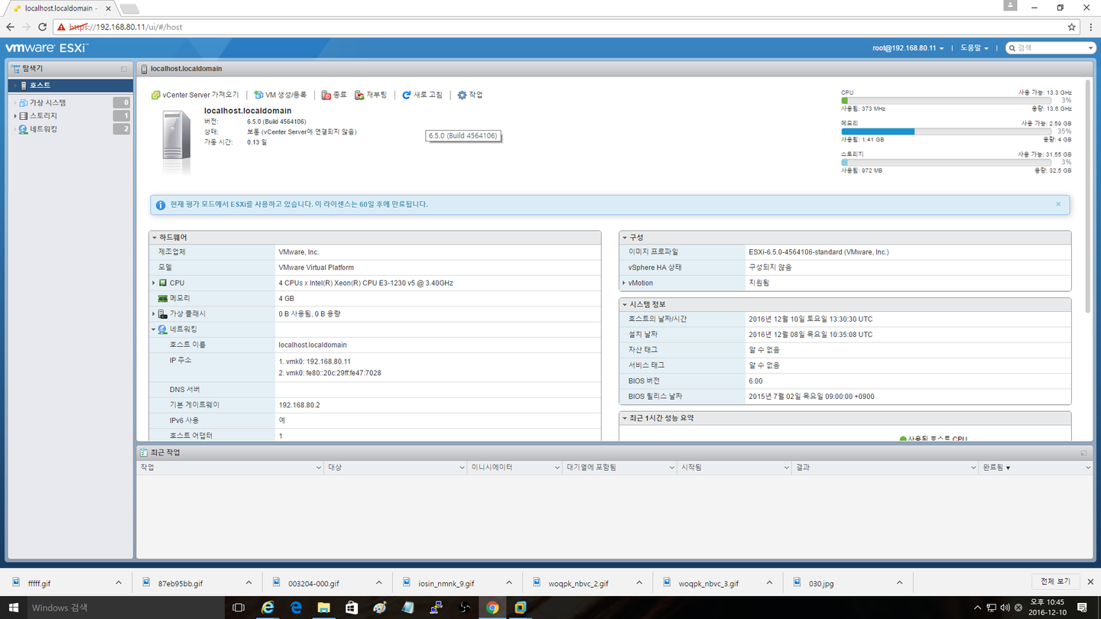
Task: Click the 종료 shutdown host button
Action: pyautogui.click(x=334, y=95)
